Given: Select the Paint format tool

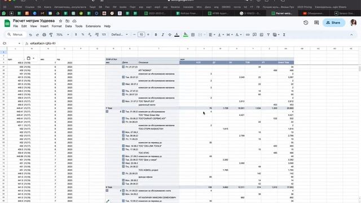Looking at the screenshot, I should tap(51, 35).
